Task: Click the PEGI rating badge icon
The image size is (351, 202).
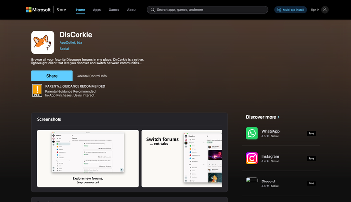Action: [x=37, y=90]
